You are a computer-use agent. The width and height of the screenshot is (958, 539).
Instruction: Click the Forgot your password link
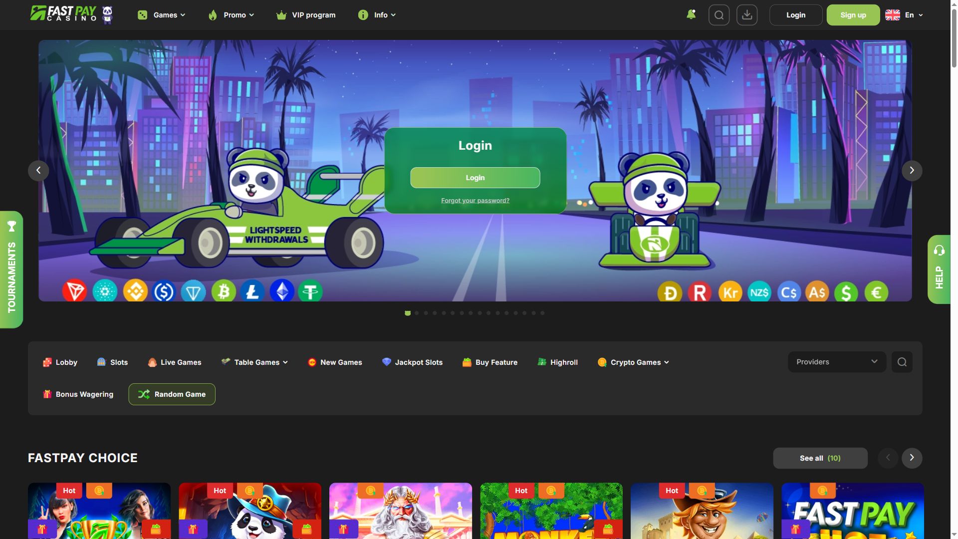tap(475, 201)
